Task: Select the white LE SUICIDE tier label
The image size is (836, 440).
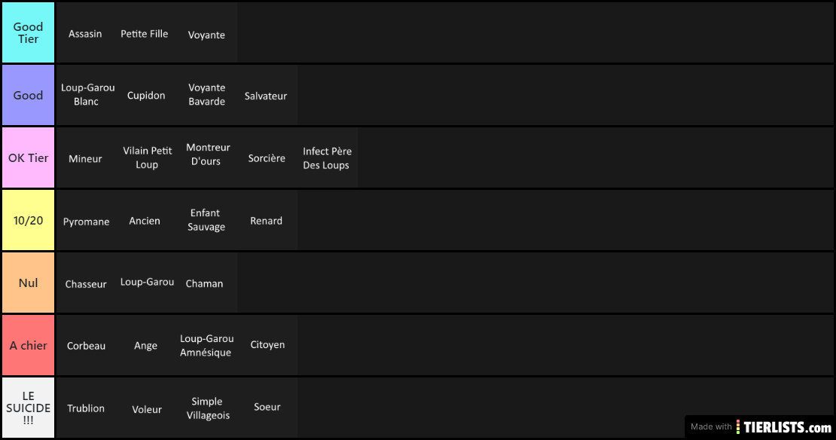Action: click(29, 408)
